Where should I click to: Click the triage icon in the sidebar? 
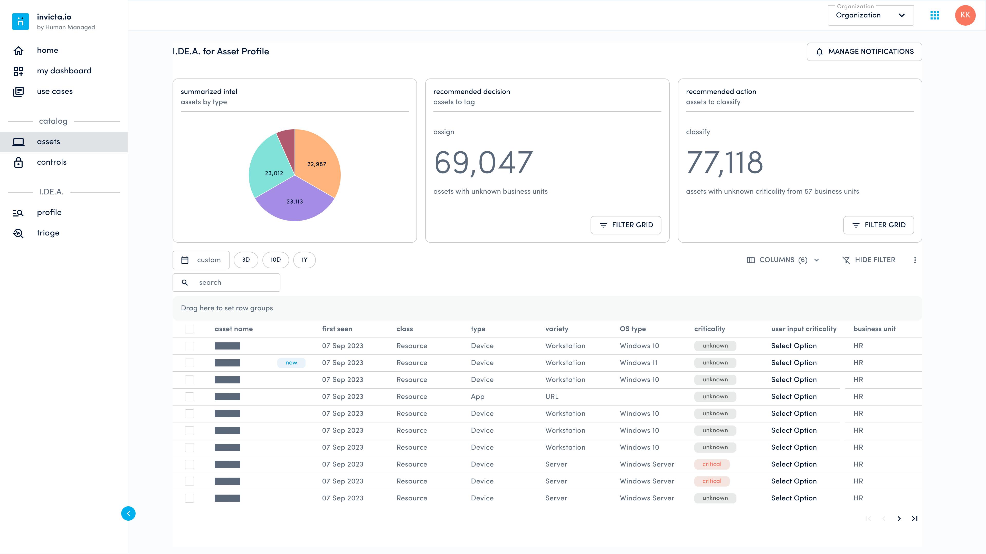tap(18, 233)
